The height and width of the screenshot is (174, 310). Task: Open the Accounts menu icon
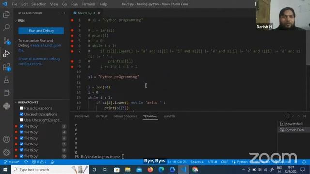click(6, 139)
